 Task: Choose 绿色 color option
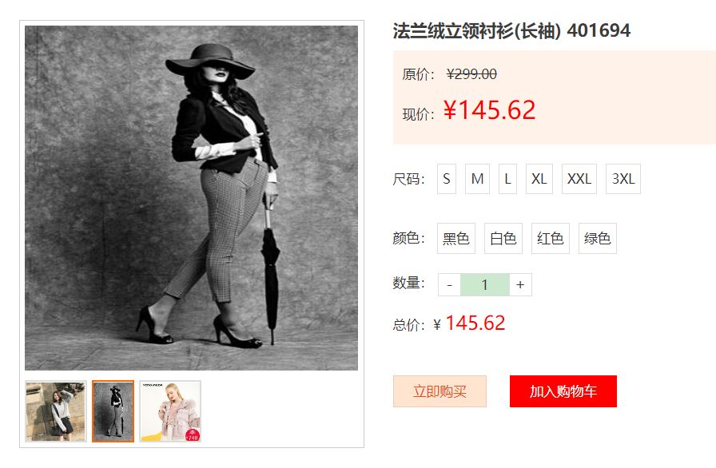coord(597,238)
